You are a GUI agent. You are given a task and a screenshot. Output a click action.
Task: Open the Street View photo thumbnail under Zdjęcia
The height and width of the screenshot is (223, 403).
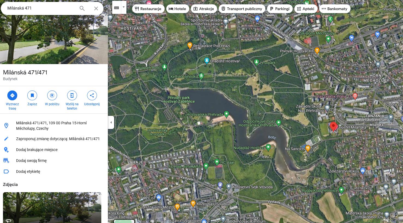pyautogui.click(x=52, y=207)
